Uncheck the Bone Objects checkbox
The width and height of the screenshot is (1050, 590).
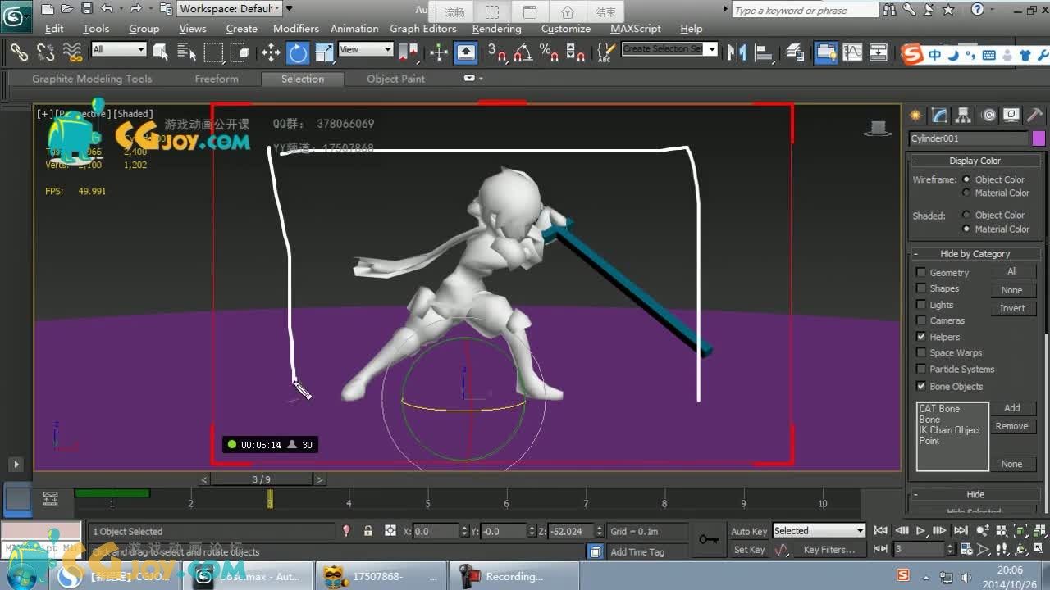click(921, 386)
